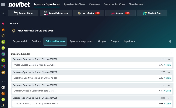Click the sort order icon in sidebar

coord(3,81)
